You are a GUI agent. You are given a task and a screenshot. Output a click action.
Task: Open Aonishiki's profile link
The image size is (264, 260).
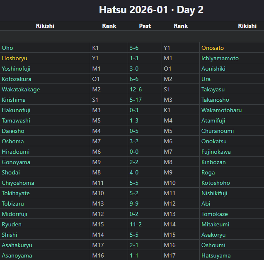click(213, 69)
